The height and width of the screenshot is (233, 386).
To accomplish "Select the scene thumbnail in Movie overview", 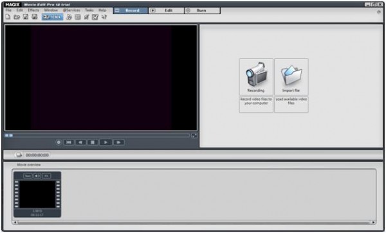I will click(37, 194).
